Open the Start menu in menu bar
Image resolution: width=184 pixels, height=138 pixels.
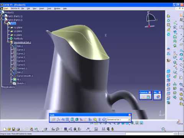[x=6, y=8]
